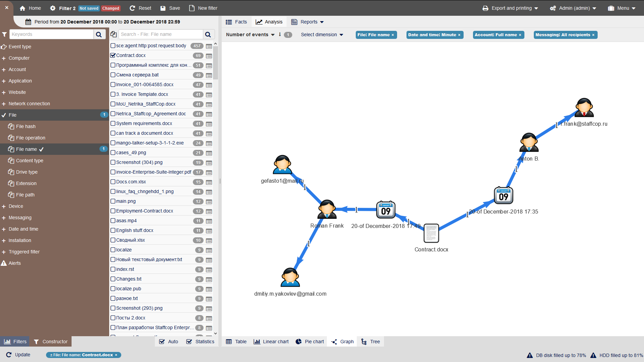This screenshot has width=644, height=362.
Task: Expand the Messaging filter category
Action: 20,218
